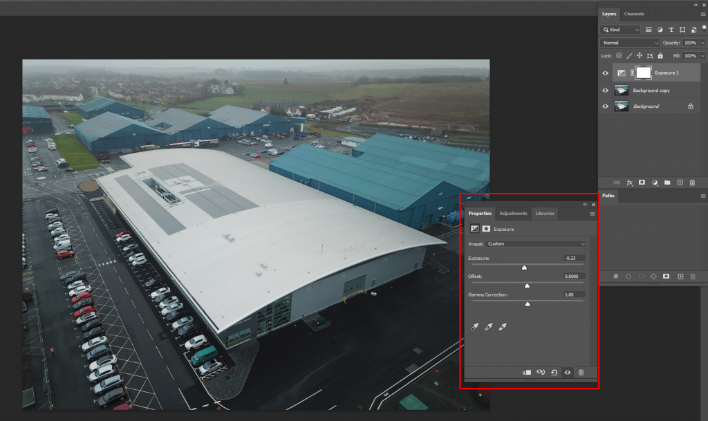Create new fill or adjustment layer
This screenshot has height=421, width=708.
(x=655, y=183)
